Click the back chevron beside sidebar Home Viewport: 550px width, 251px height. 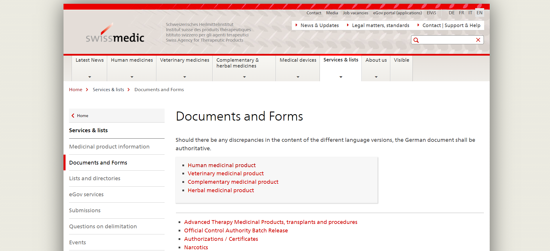73,116
